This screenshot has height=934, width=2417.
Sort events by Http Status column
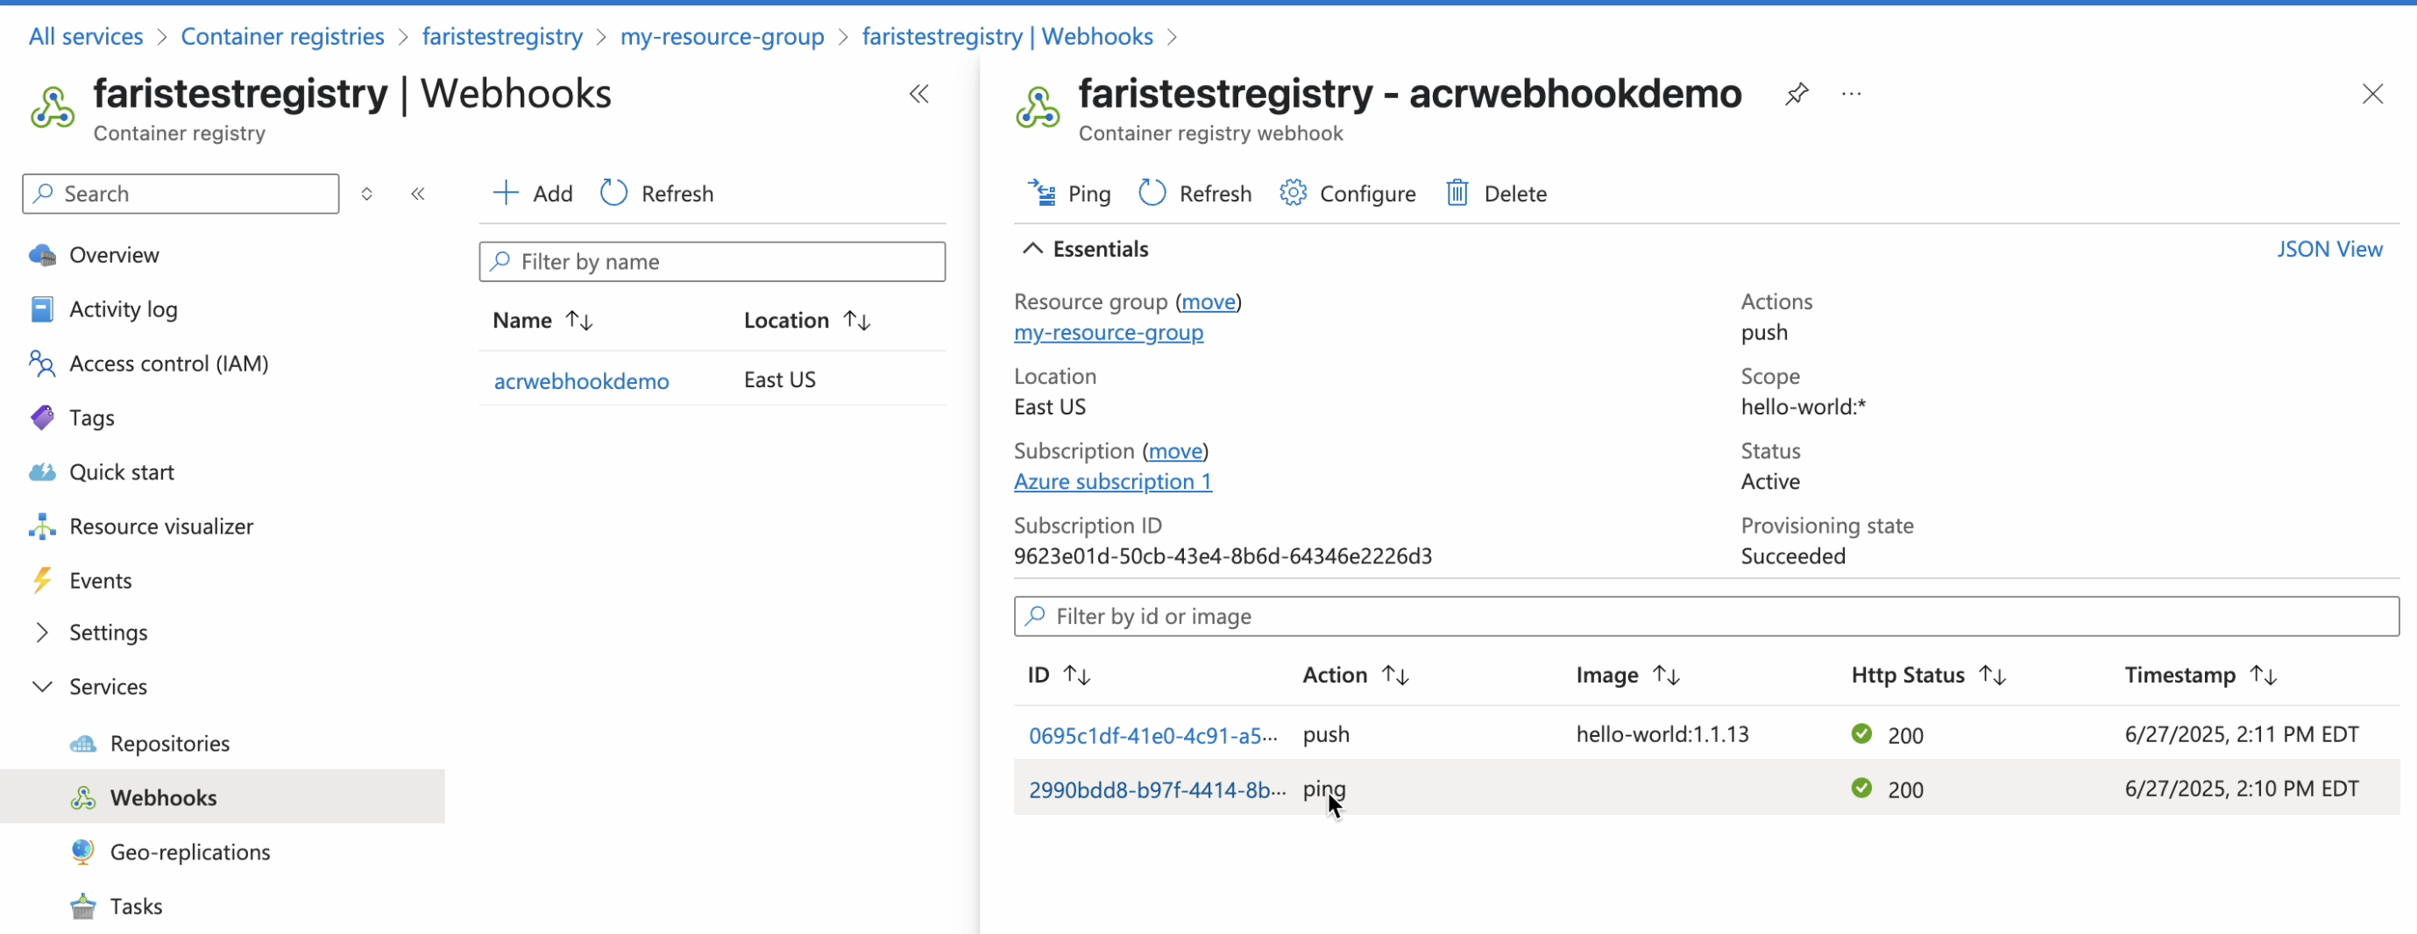1992,676
